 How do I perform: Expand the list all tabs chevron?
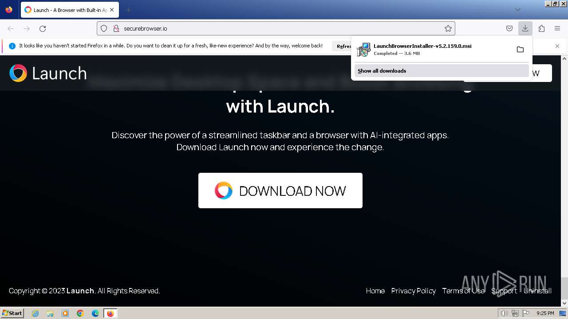517,10
